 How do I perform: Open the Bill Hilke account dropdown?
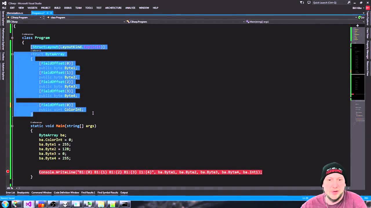point(358,8)
